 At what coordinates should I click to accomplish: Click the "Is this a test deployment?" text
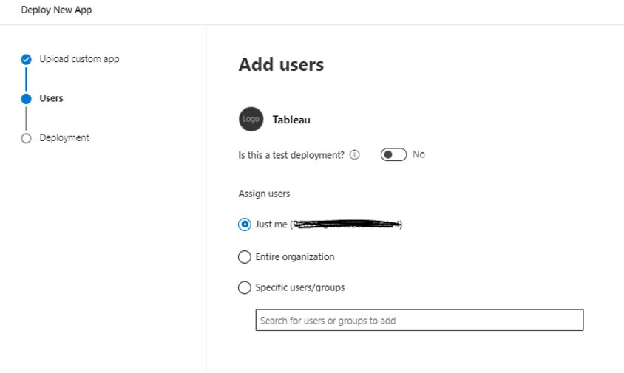click(291, 155)
